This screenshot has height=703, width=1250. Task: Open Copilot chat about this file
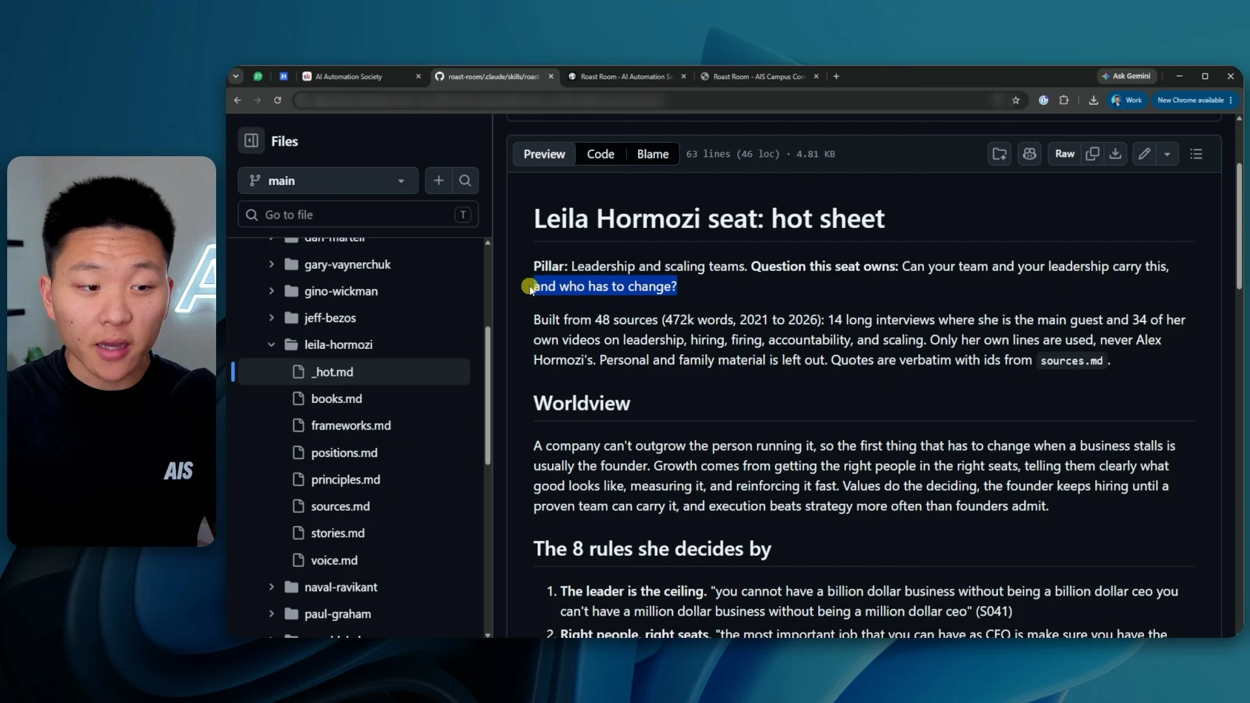pyautogui.click(x=1029, y=154)
